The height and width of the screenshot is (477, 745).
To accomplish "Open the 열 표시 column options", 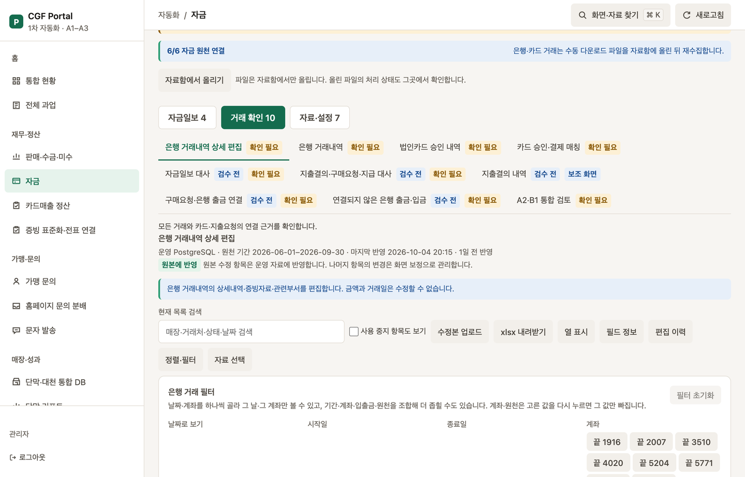I will click(576, 332).
